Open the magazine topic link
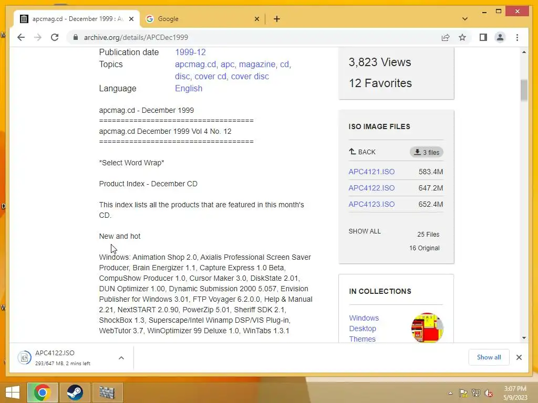 click(x=257, y=64)
